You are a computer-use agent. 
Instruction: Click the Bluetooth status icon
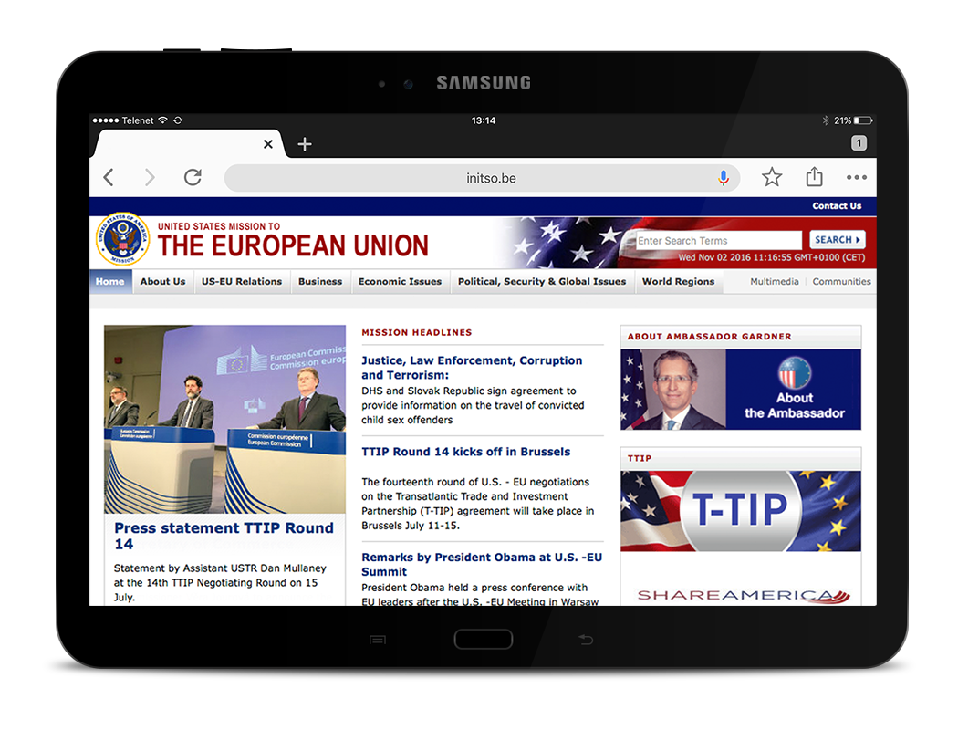(826, 120)
